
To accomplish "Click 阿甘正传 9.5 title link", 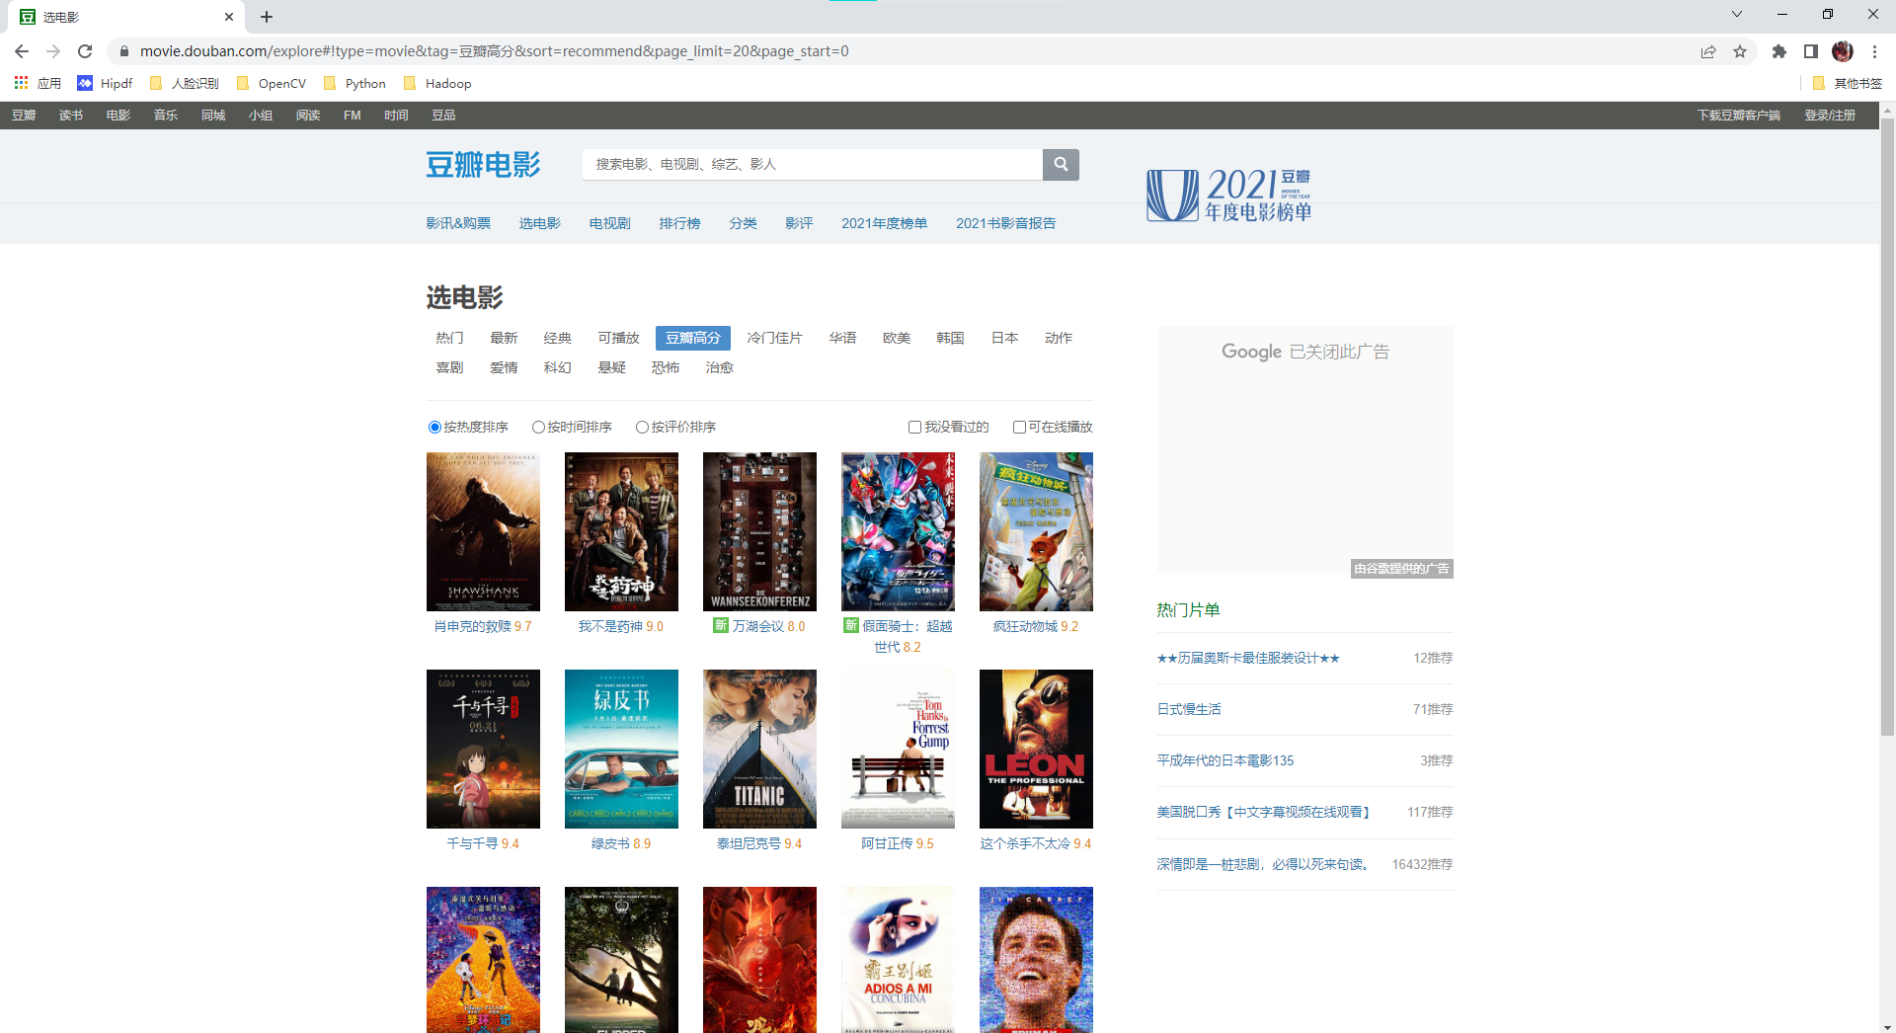I will [897, 843].
